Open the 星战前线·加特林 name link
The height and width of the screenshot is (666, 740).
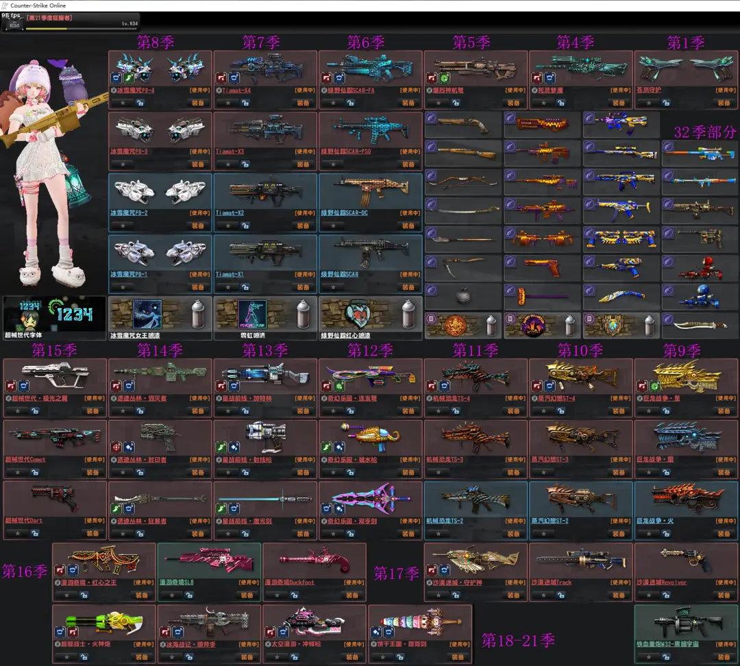[x=247, y=398]
